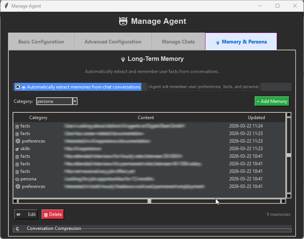Viewport: 304px width, 239px height.
Task: Expand the Conversation Compression section
Action: [54, 228]
